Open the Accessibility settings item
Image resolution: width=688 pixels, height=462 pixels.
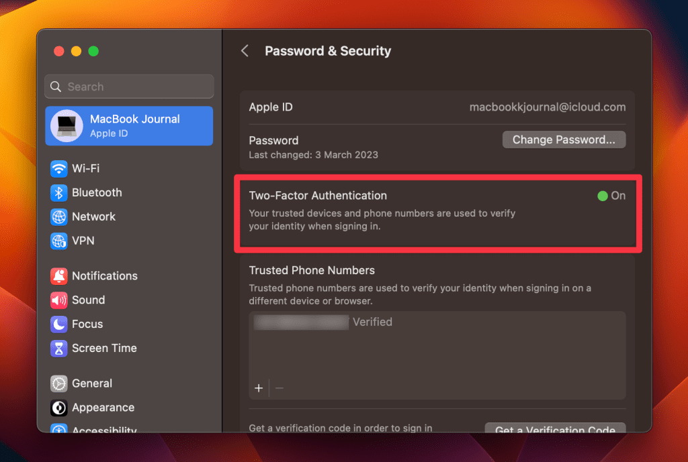[x=104, y=429]
